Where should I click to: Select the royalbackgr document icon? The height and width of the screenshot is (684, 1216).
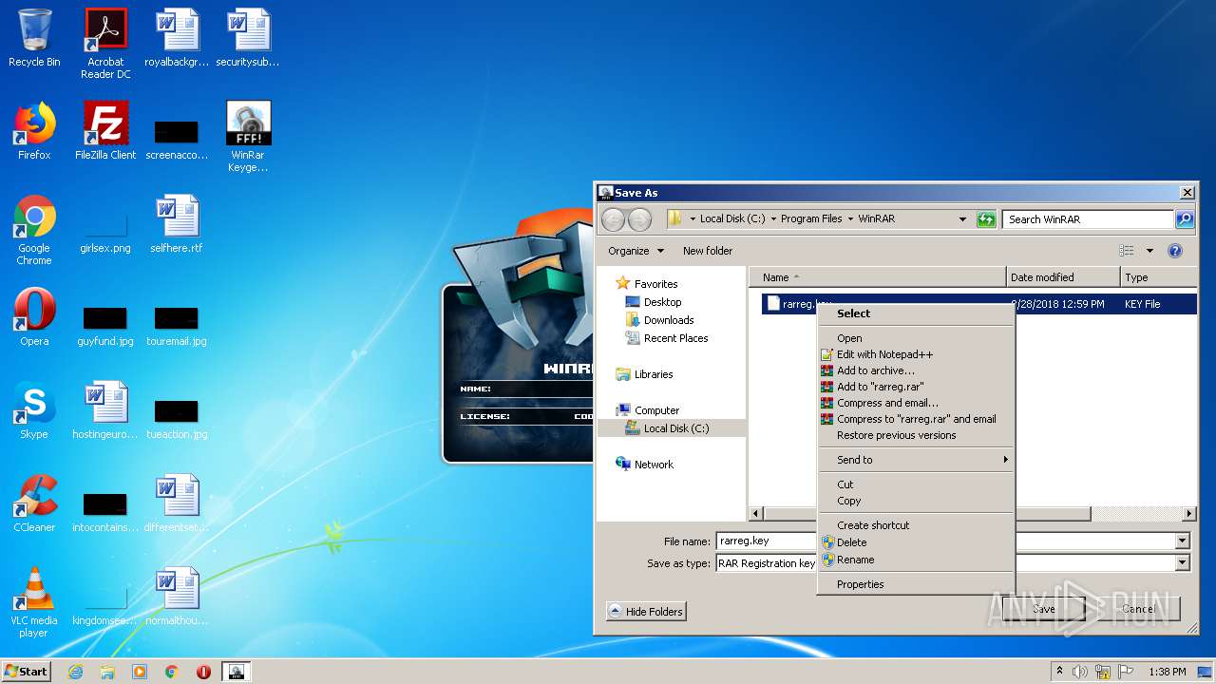(177, 38)
